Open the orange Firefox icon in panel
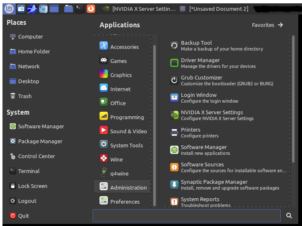 point(91,9)
